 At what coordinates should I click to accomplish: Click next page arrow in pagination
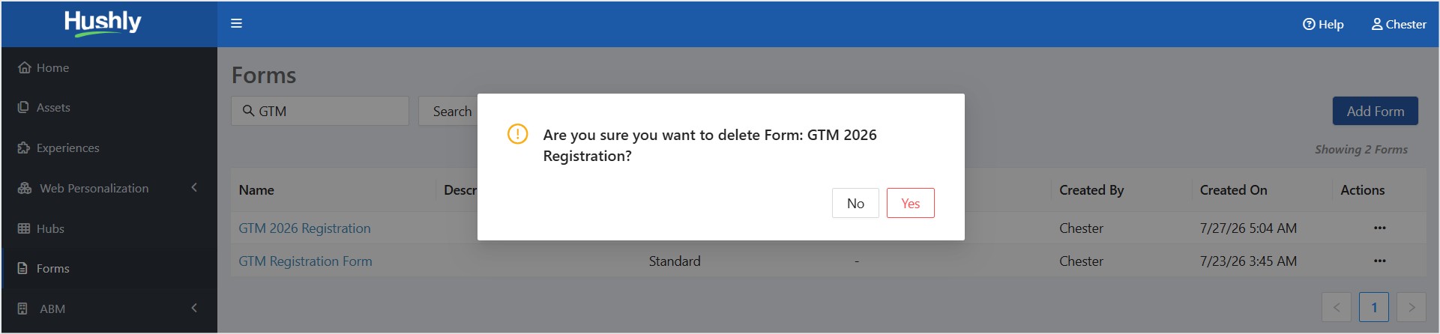[x=1412, y=307]
